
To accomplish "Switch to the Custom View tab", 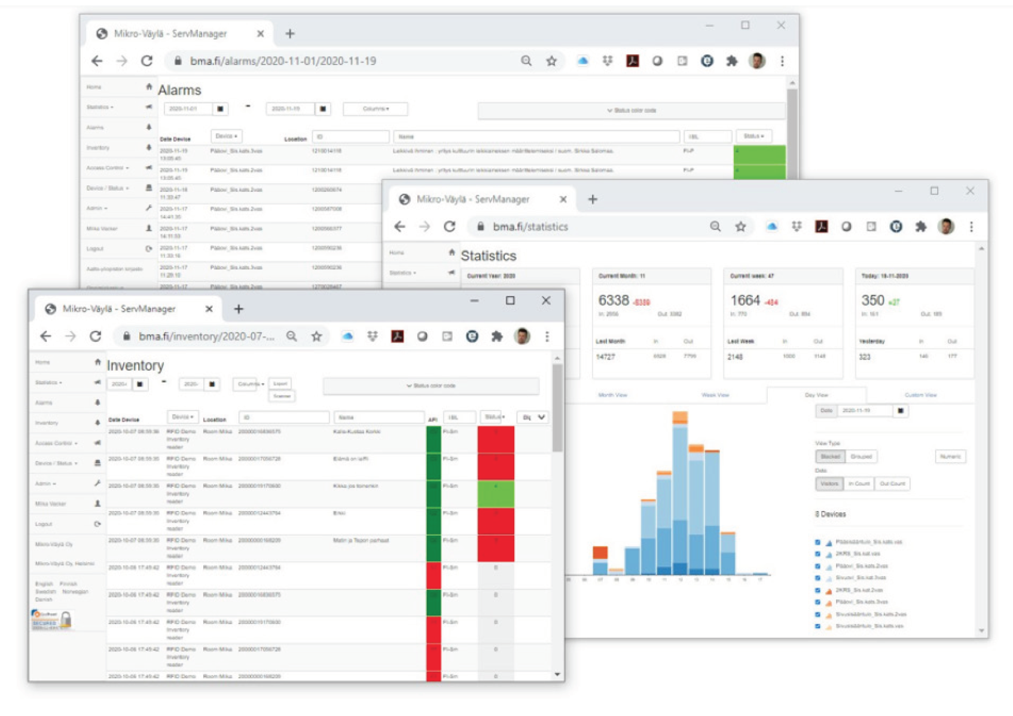I will (920, 395).
